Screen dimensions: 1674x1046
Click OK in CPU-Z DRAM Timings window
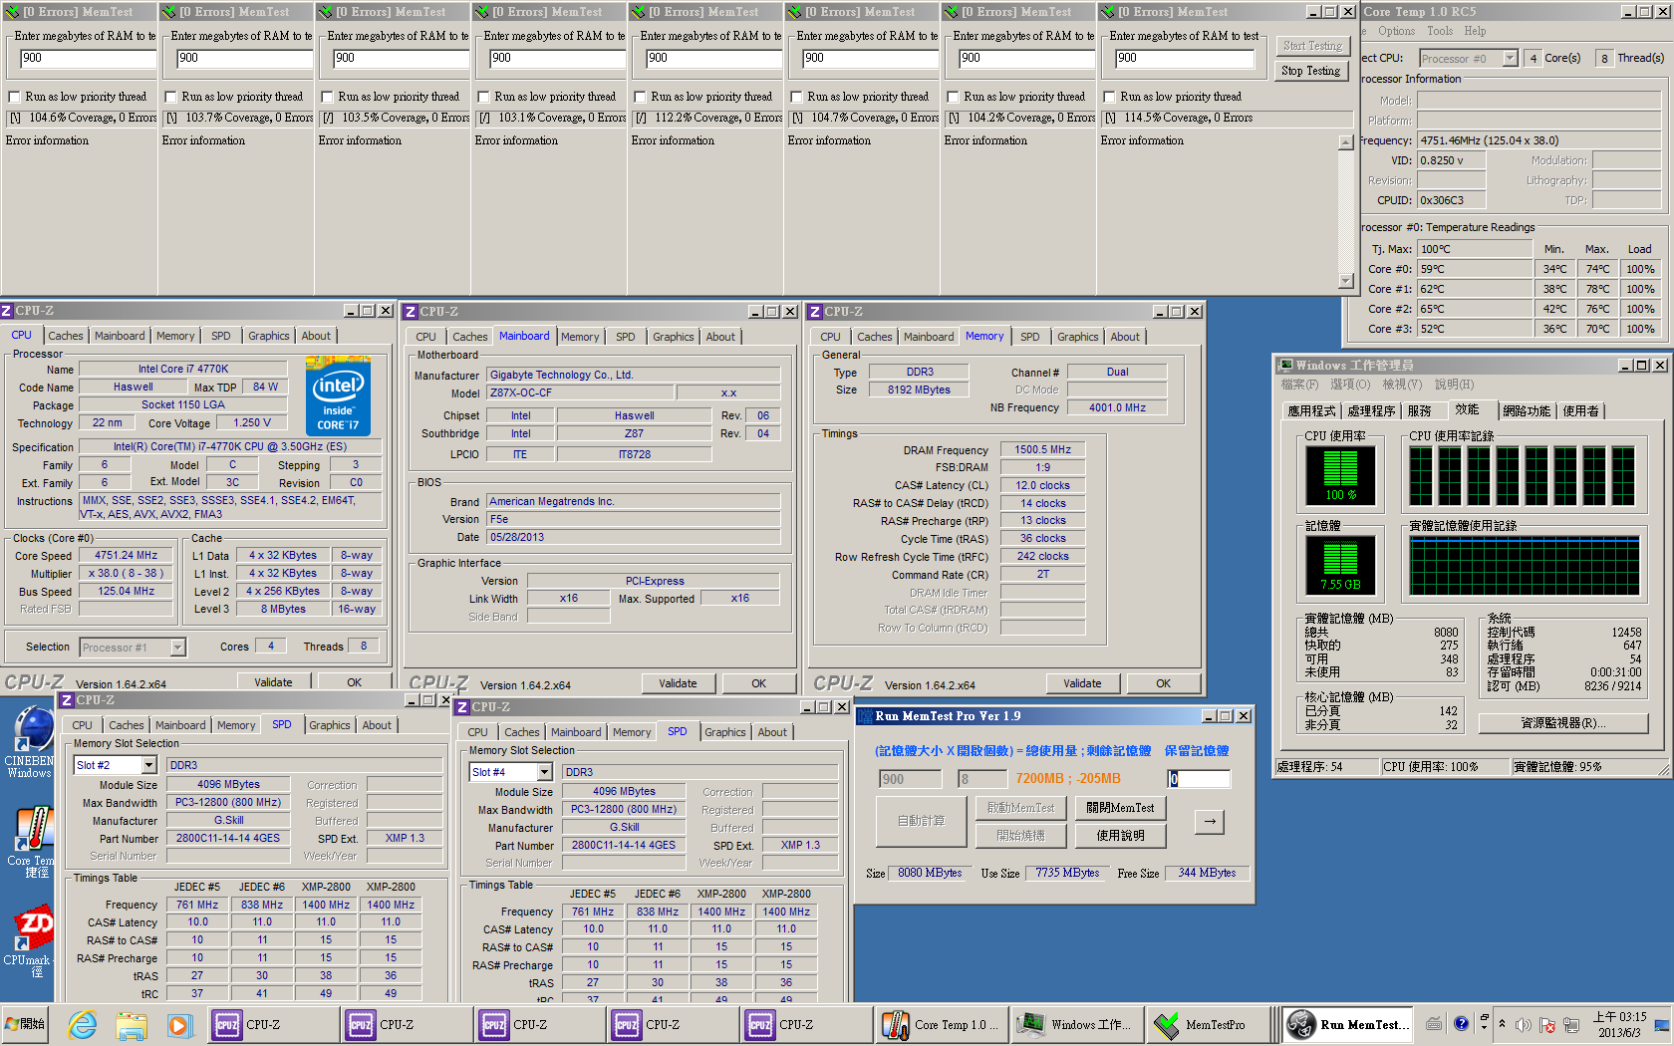(1163, 683)
